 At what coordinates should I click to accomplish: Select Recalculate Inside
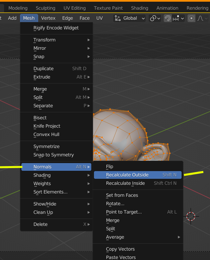click(138, 183)
